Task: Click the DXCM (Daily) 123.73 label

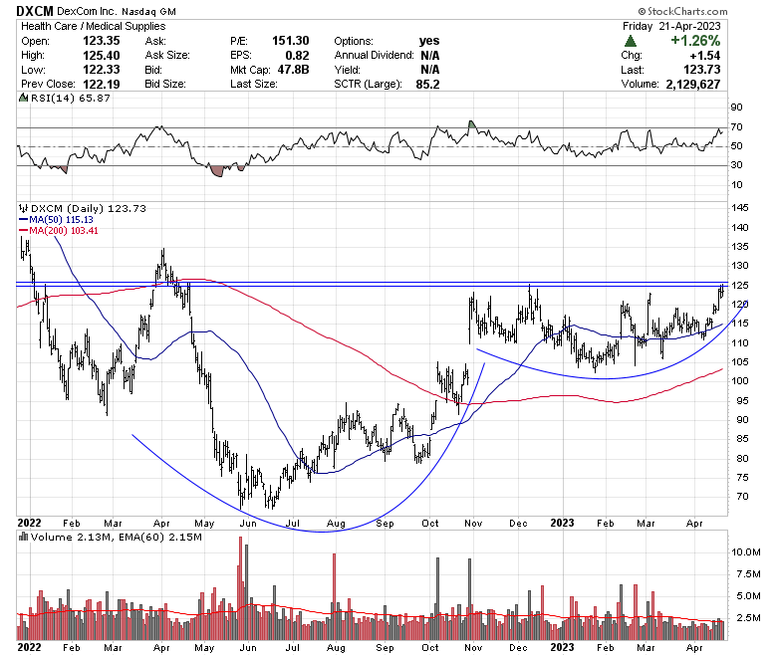Action: coord(89,208)
